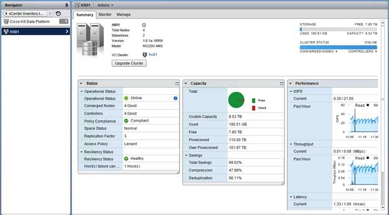The height and width of the screenshot is (215, 389).
Task: Click the green Free legend swatch
Action: 253,100
